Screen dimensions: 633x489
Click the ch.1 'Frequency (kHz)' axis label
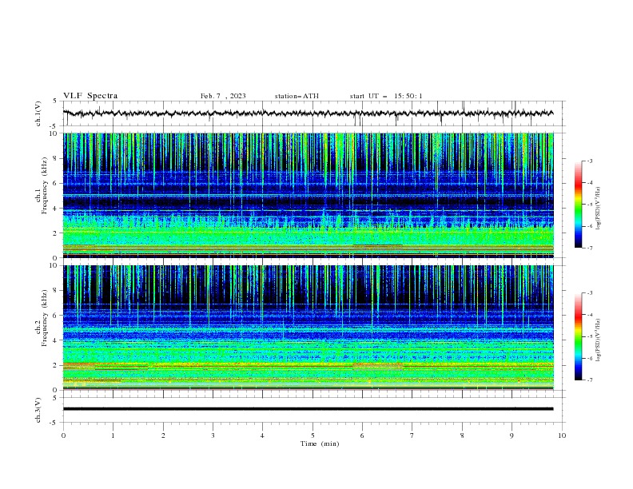pos(45,186)
